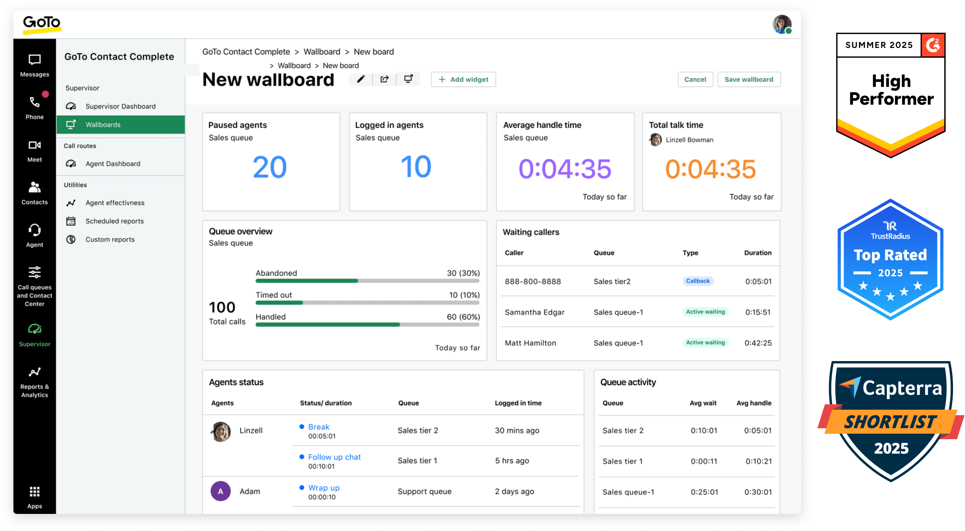Open Messages from the left sidebar
Screen dimensions: 965x531
tap(34, 64)
